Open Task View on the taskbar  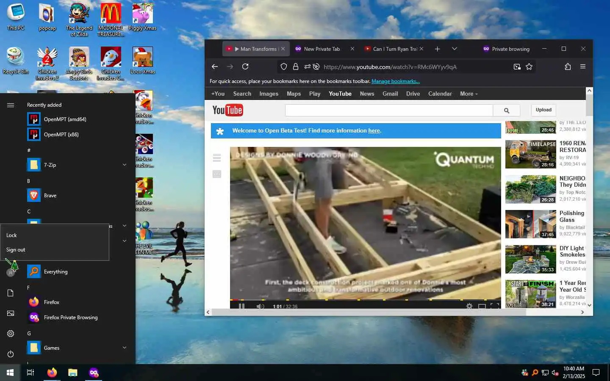(30, 373)
